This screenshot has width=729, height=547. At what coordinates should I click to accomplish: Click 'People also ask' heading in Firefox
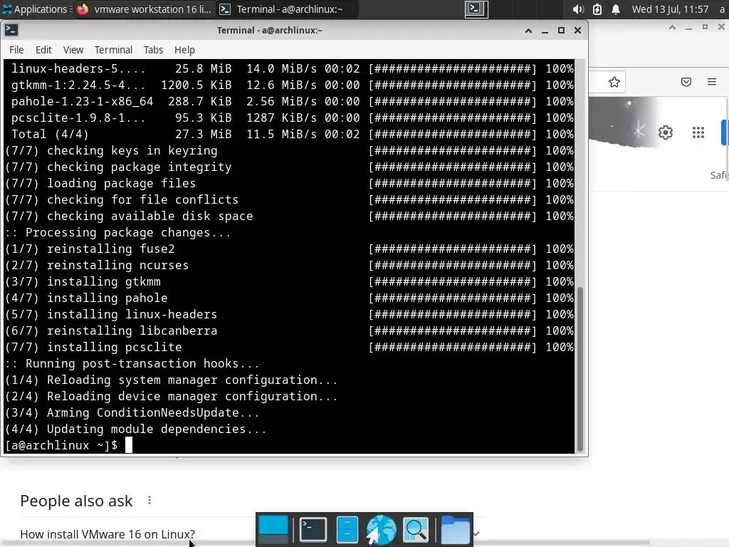(76, 501)
